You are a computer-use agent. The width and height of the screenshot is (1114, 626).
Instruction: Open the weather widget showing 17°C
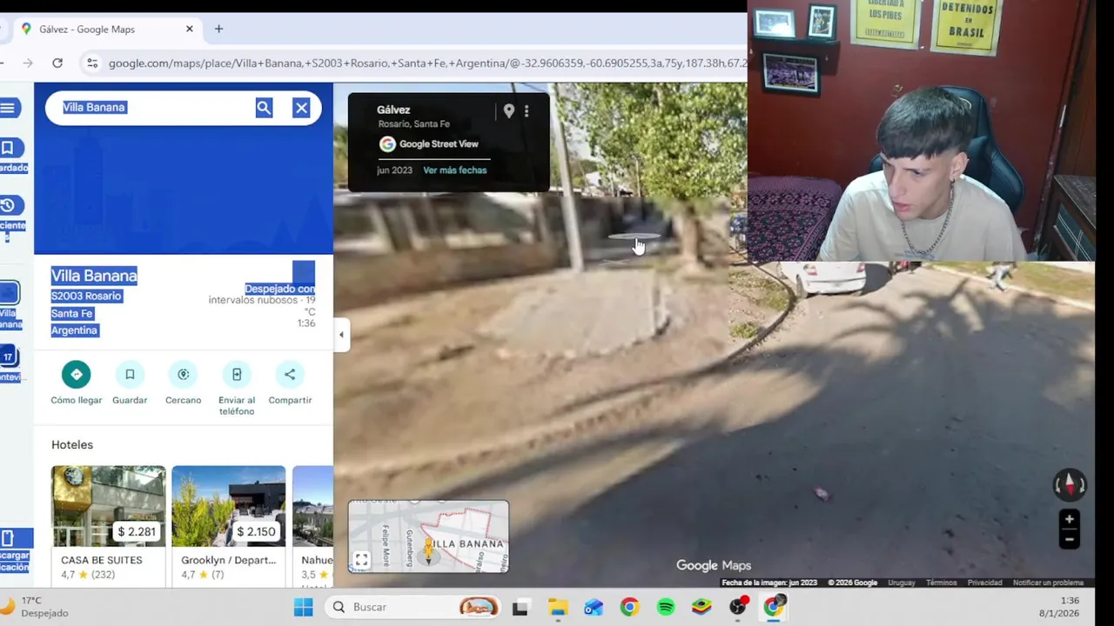click(x=35, y=607)
